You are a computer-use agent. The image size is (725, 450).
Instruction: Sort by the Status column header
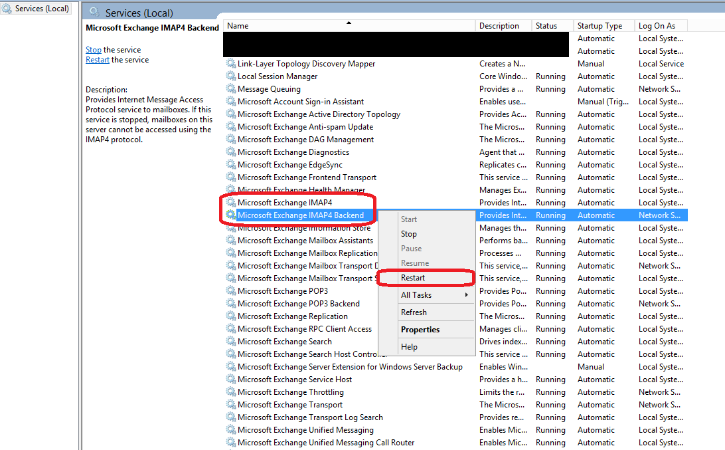pos(552,26)
